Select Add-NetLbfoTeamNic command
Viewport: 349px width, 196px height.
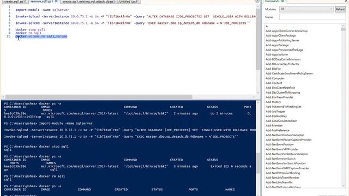(279, 182)
